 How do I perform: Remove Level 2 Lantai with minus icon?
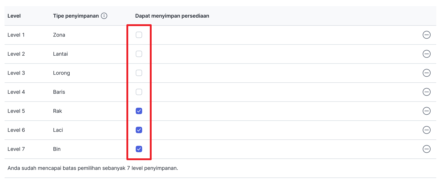coord(426,54)
